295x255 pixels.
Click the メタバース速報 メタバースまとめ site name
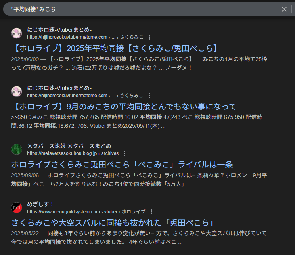coord(69,146)
